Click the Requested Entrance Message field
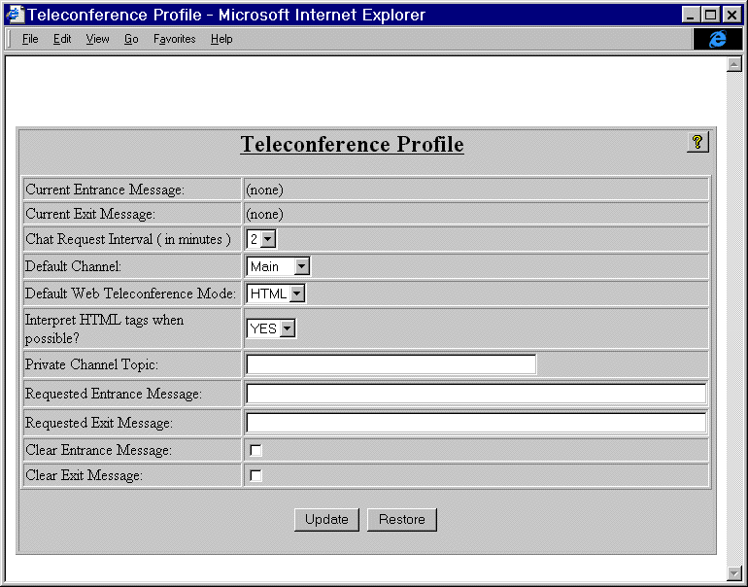The height and width of the screenshot is (587, 748). pyautogui.click(x=475, y=394)
